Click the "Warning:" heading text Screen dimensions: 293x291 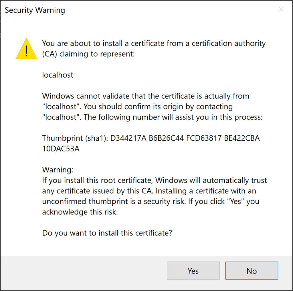click(x=58, y=170)
